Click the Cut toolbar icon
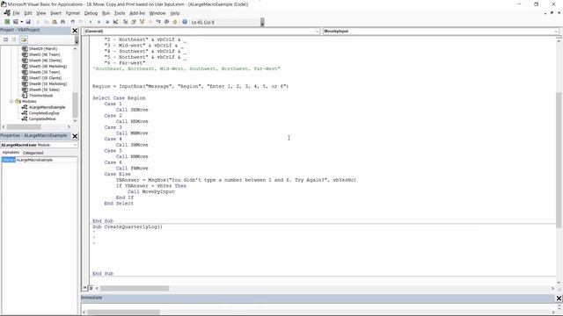 click(38, 22)
